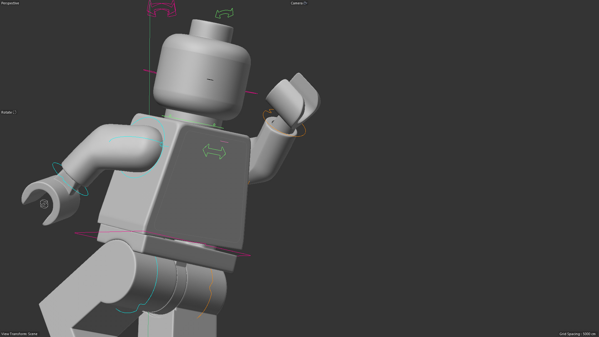Select the cyan ellipse wrist controller near claw hand
Screen dimensions: 599x337
(x=70, y=179)
